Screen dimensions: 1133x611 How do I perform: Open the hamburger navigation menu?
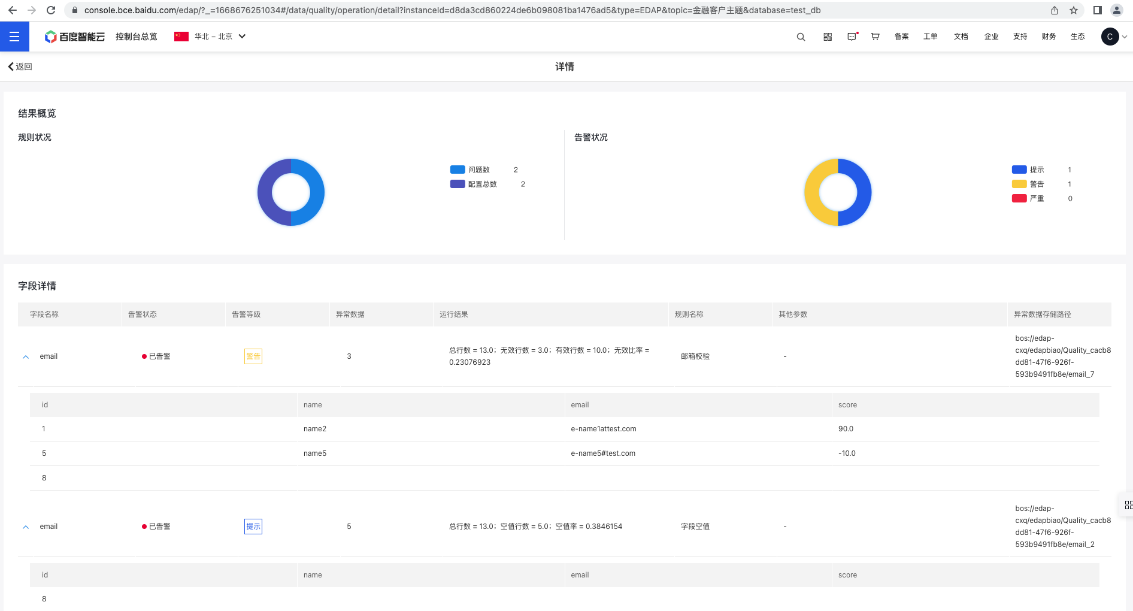pyautogui.click(x=14, y=37)
